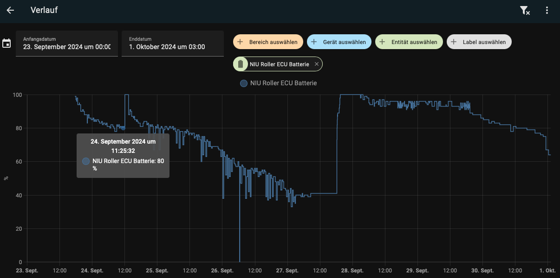Click the back arrow icon
This screenshot has width=560, height=278.
click(10, 10)
